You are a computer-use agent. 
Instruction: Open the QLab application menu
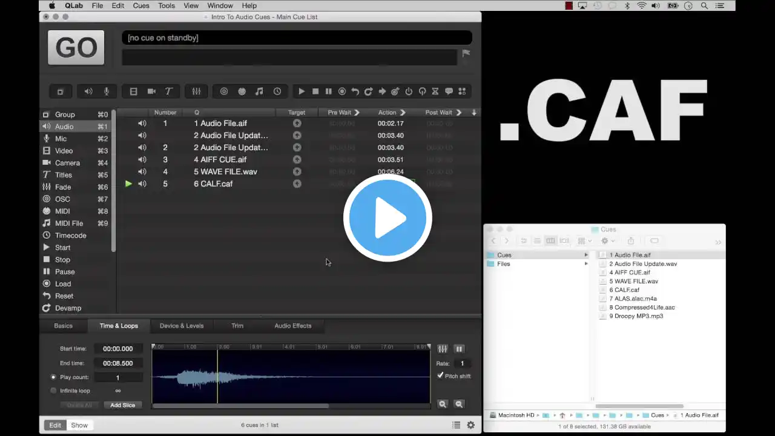[74, 5]
